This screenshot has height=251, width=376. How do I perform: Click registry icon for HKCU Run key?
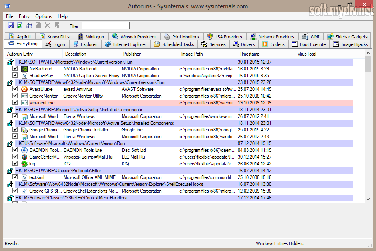tap(10, 143)
